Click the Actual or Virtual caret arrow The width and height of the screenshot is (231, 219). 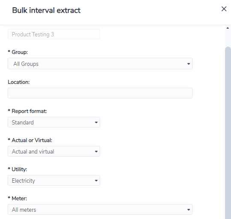pyautogui.click(x=96, y=151)
